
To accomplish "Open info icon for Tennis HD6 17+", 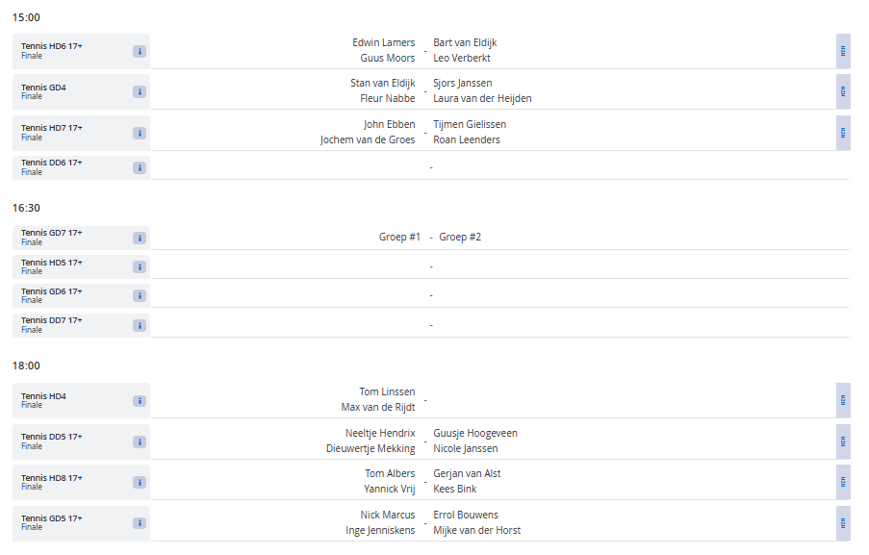I will [140, 51].
